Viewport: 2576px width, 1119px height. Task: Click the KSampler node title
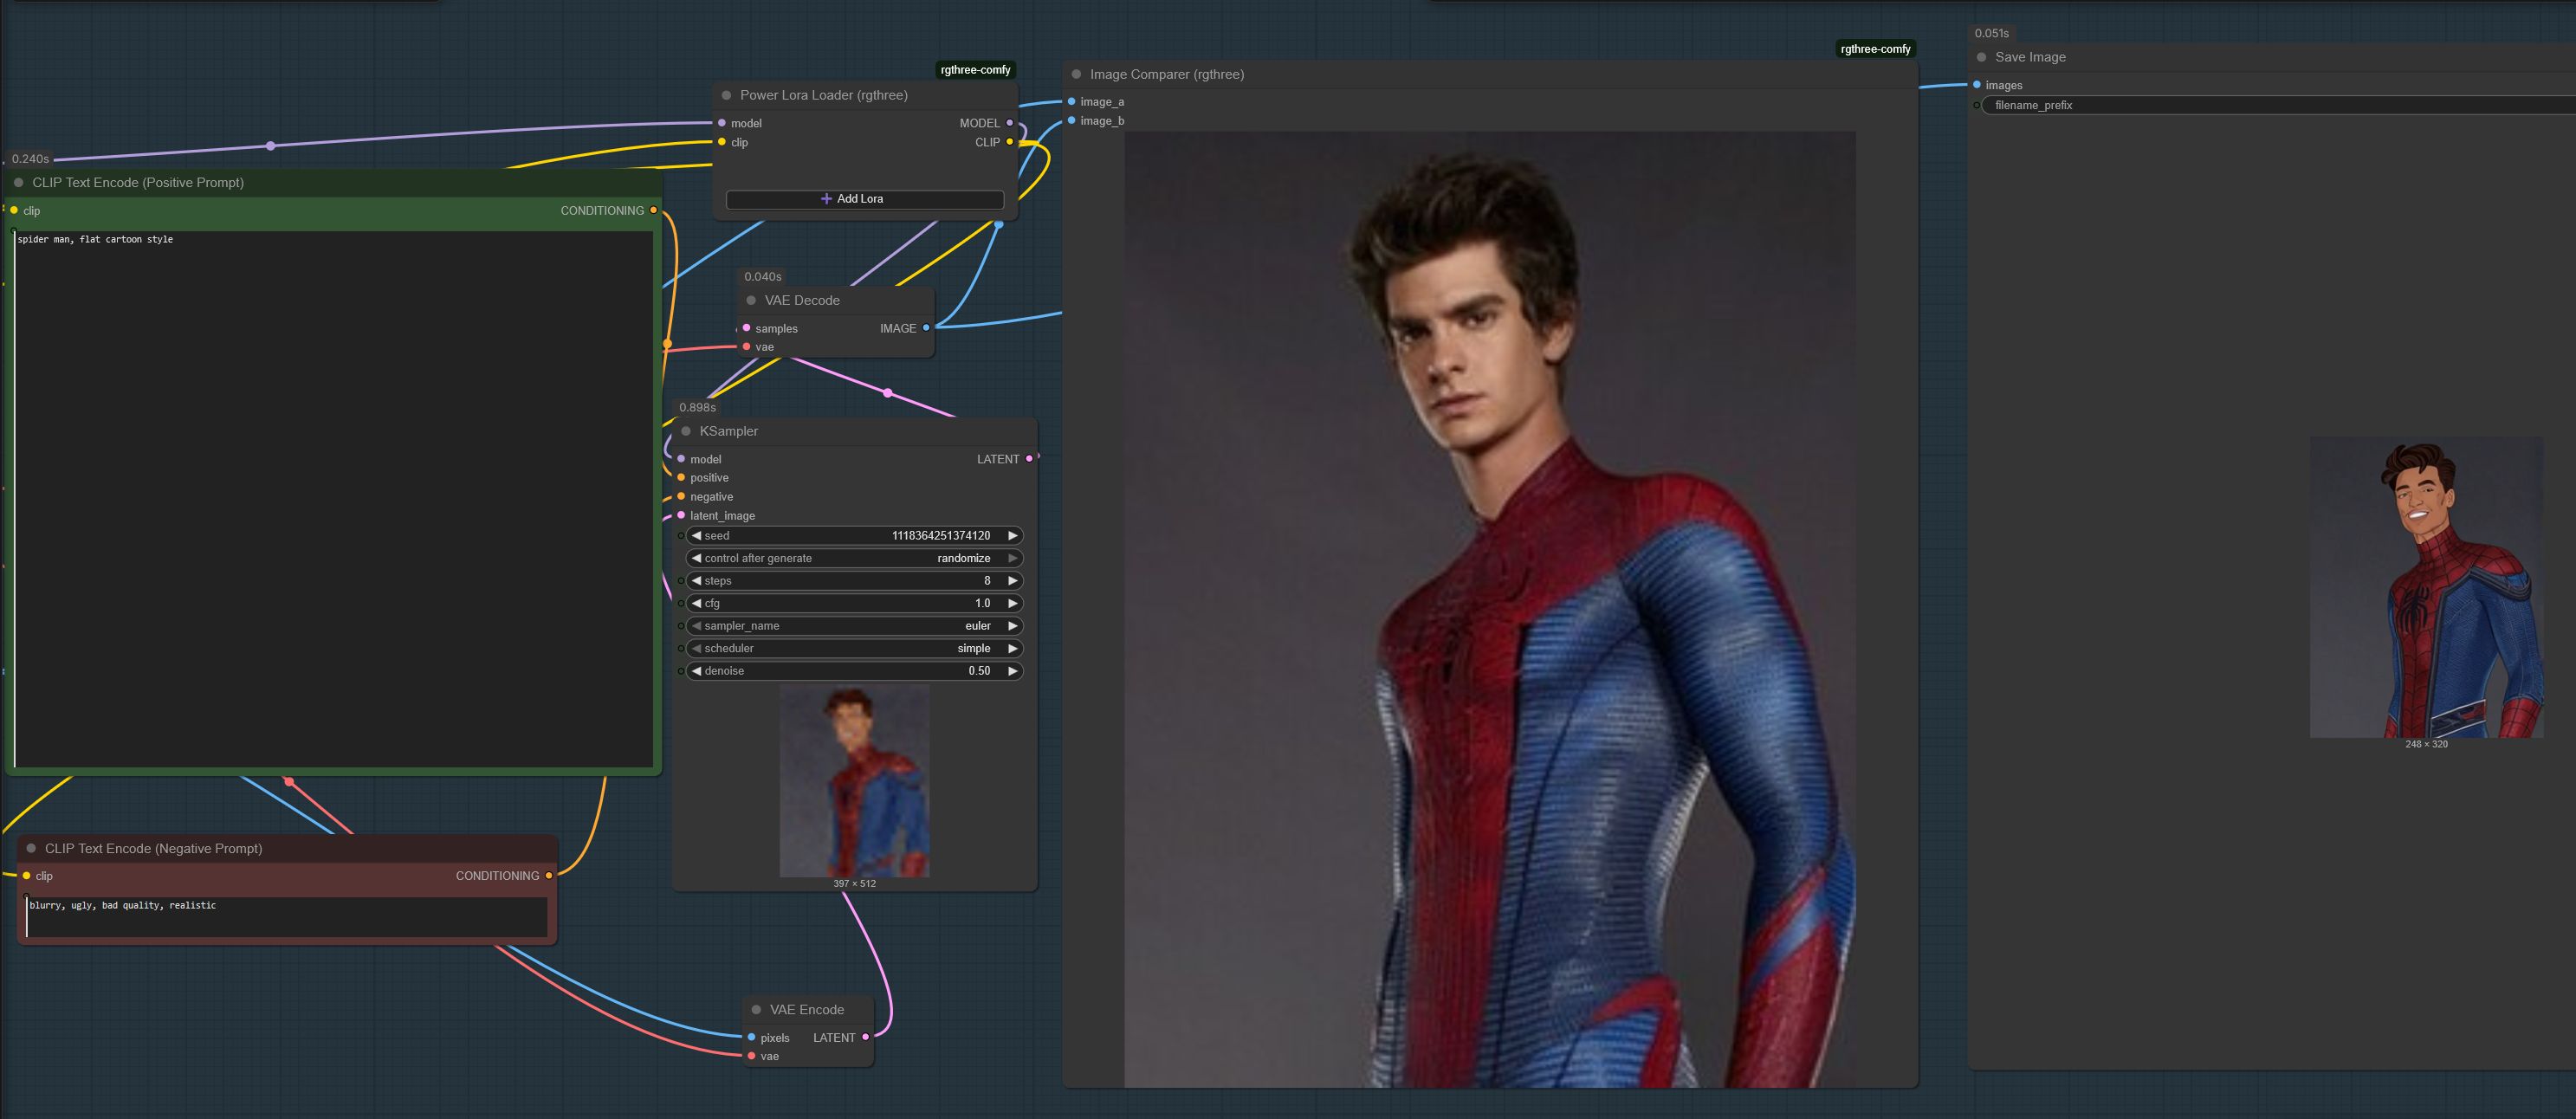pyautogui.click(x=729, y=432)
